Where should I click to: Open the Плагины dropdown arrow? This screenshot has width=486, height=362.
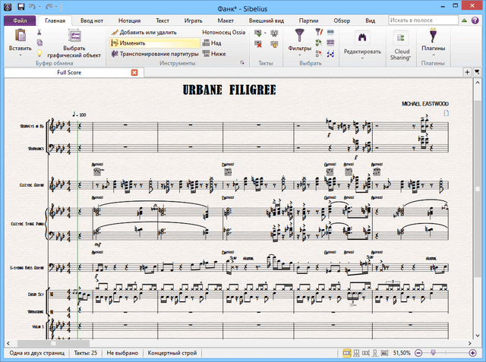433,55
